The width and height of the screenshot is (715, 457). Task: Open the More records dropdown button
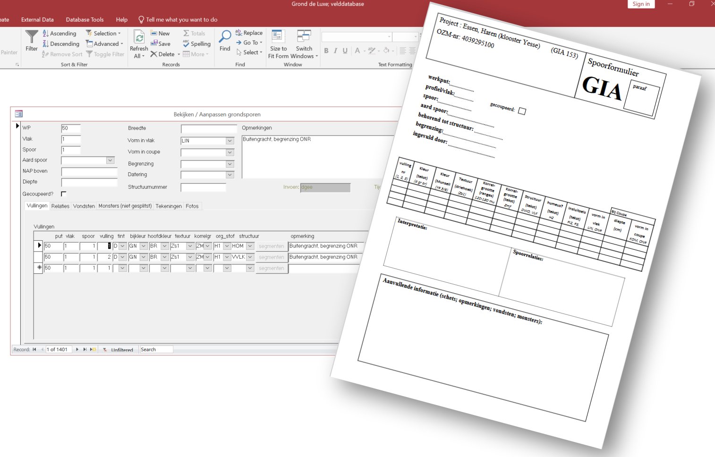[196, 54]
